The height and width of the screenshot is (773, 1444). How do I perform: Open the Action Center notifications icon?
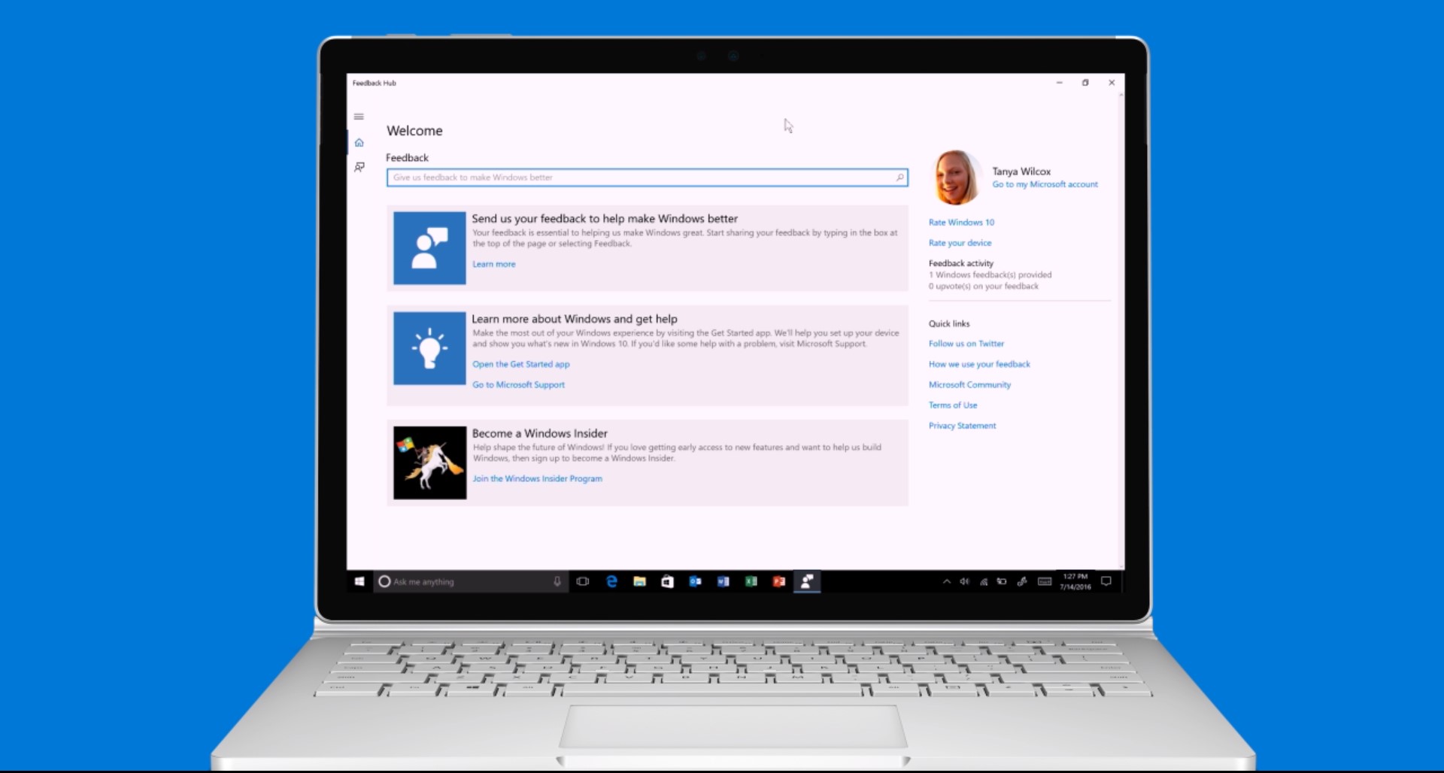tap(1106, 581)
